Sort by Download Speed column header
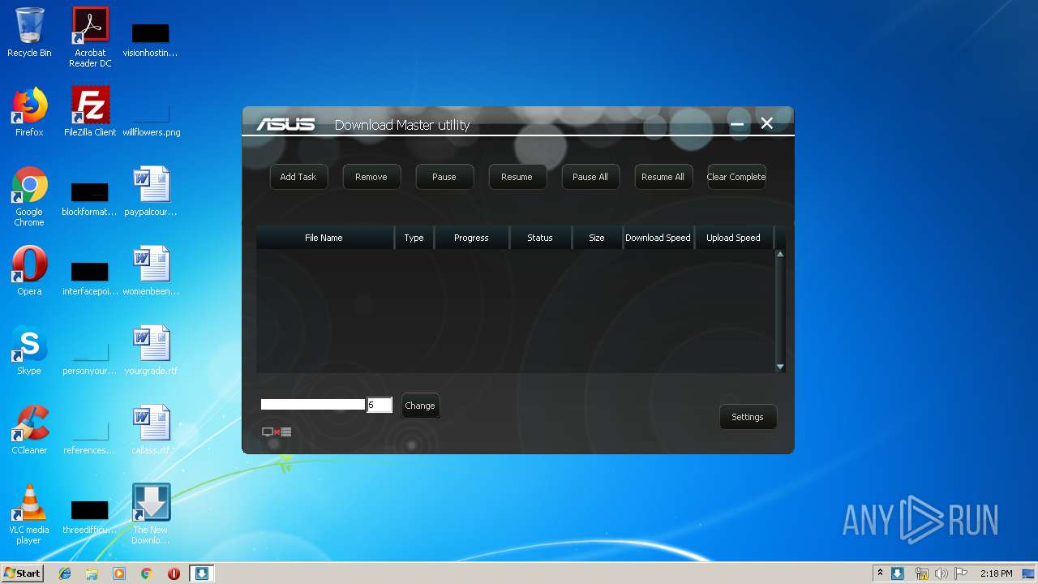 (658, 238)
